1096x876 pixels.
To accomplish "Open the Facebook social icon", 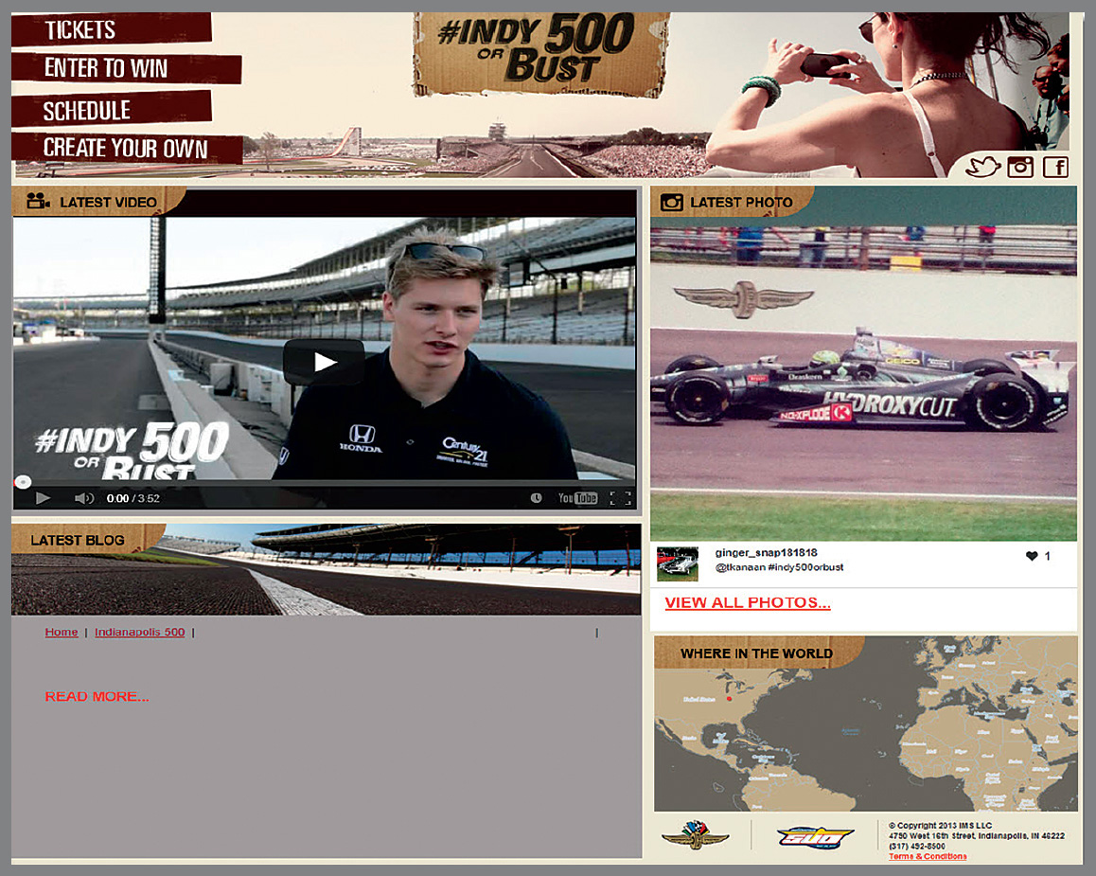I will point(1055,168).
